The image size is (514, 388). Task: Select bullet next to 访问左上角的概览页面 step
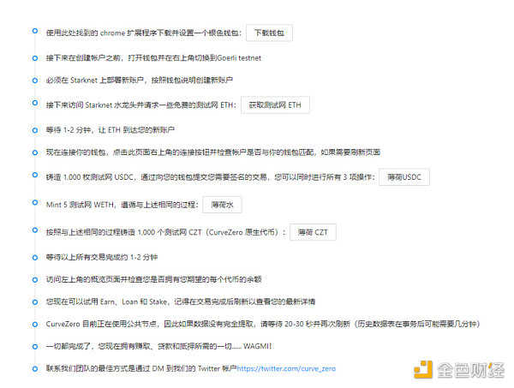pyautogui.click(x=33, y=277)
